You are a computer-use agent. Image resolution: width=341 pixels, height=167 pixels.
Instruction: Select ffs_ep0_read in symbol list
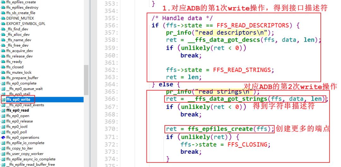tap(18, 110)
